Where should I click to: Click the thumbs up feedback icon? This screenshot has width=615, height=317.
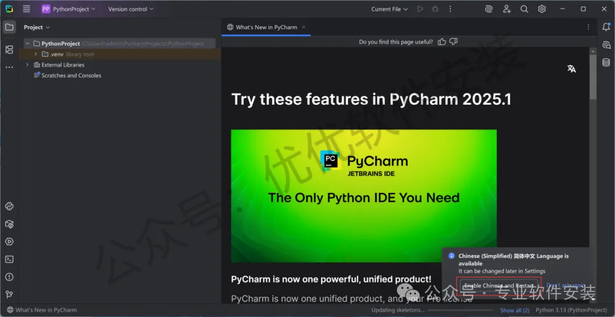tap(442, 42)
